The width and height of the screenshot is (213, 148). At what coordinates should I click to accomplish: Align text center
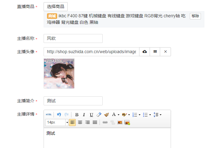coord(80,122)
